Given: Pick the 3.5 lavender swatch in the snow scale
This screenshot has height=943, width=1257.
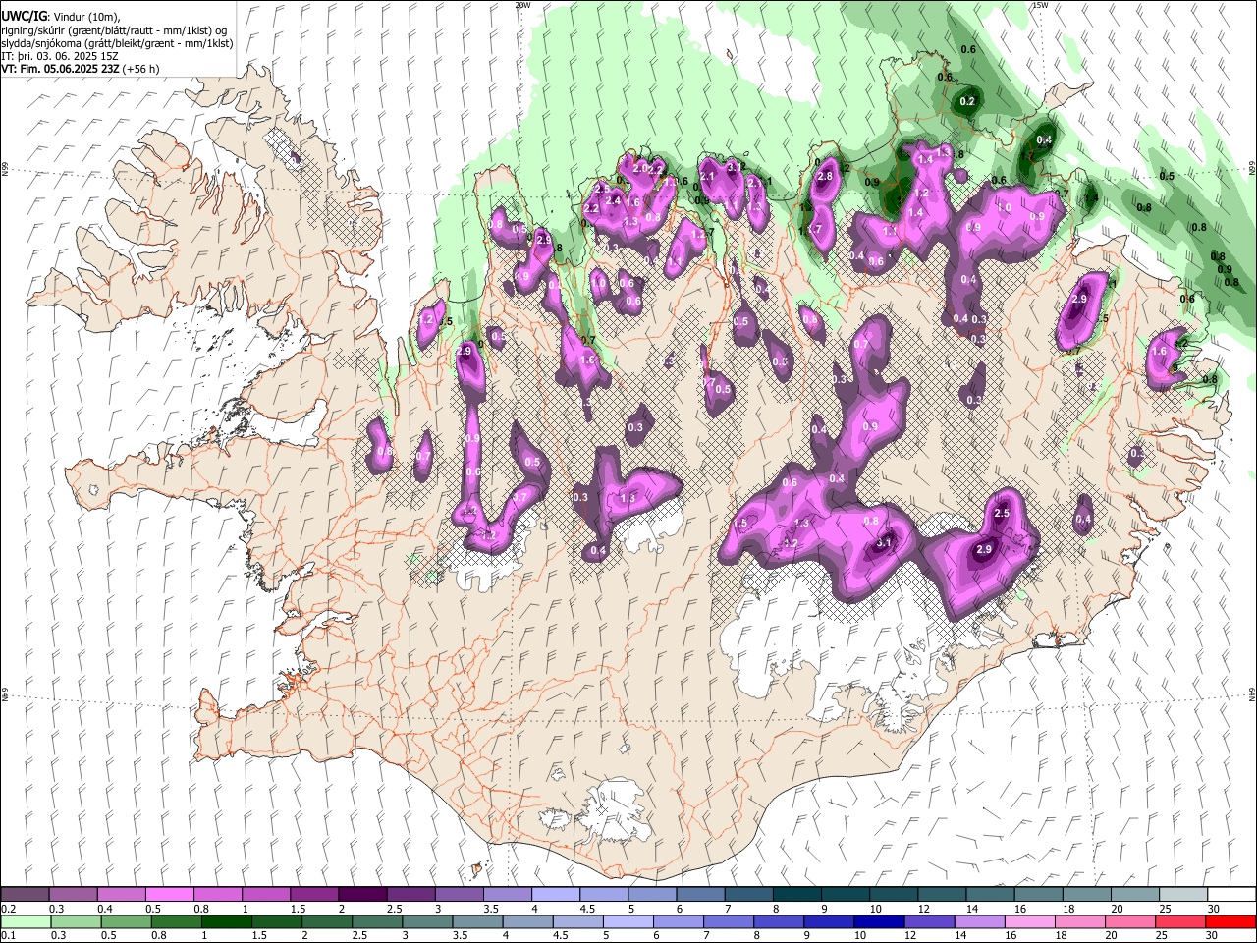Looking at the screenshot, I should click(x=507, y=895).
